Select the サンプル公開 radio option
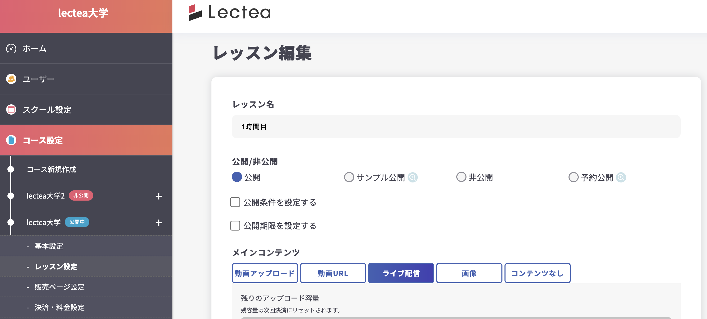This screenshot has height=319, width=707. point(349,177)
